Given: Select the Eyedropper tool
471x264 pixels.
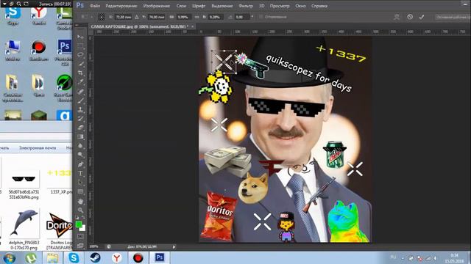Looking at the screenshot, I should click(x=80, y=81).
